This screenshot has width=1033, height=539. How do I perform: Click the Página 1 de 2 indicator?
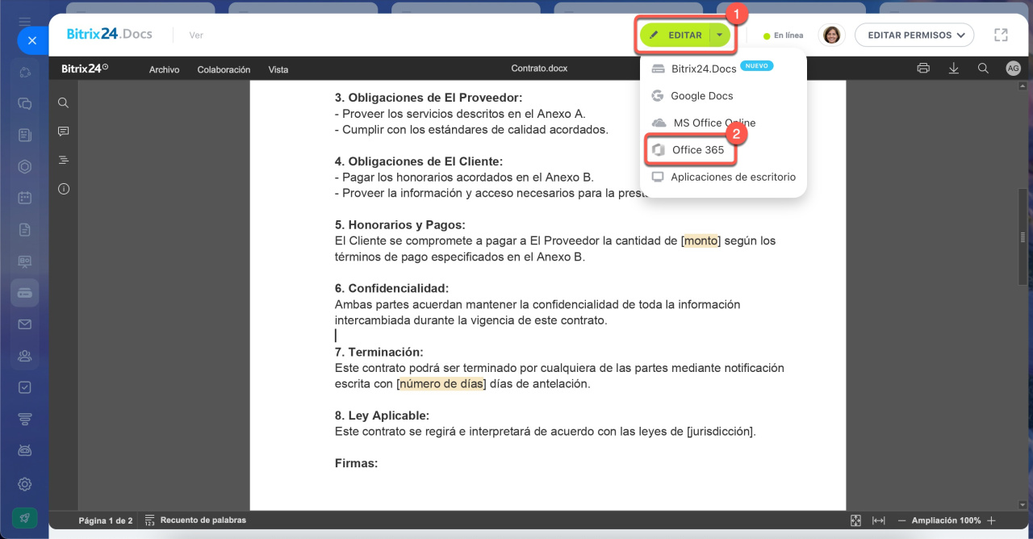click(106, 520)
